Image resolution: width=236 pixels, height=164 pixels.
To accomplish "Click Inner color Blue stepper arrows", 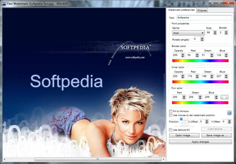I will [226, 77].
